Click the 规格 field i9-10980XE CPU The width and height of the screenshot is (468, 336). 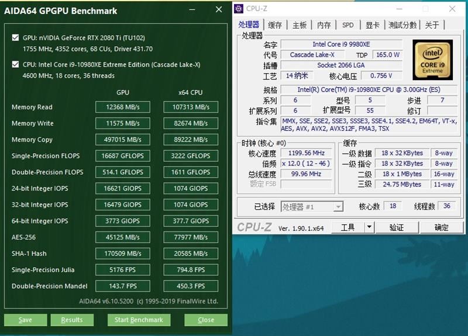point(369,90)
